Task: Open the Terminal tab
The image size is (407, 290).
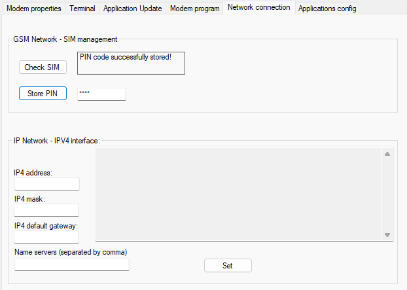Action: pyautogui.click(x=82, y=9)
